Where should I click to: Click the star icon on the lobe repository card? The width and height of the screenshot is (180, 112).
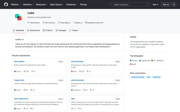tap(72, 109)
